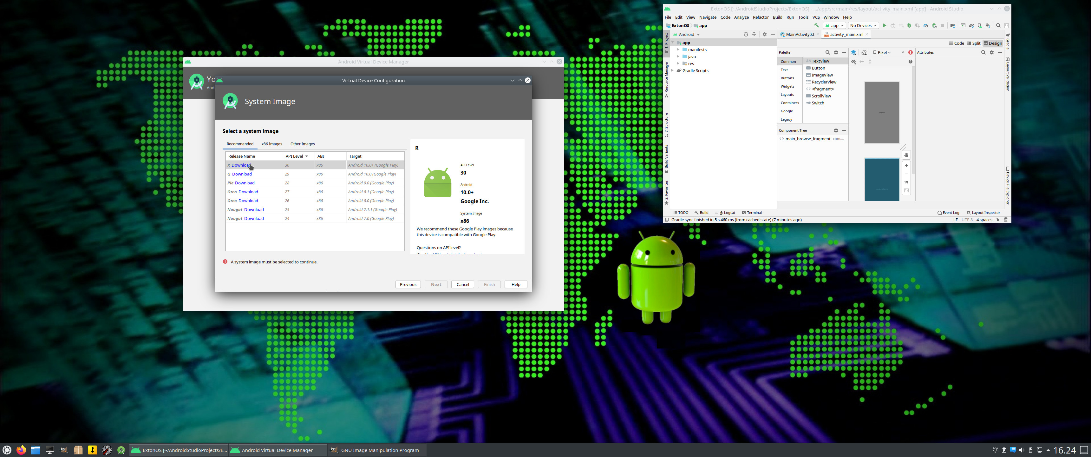The height and width of the screenshot is (457, 1091).
Task: Click Download link for R system image
Action: (241, 165)
